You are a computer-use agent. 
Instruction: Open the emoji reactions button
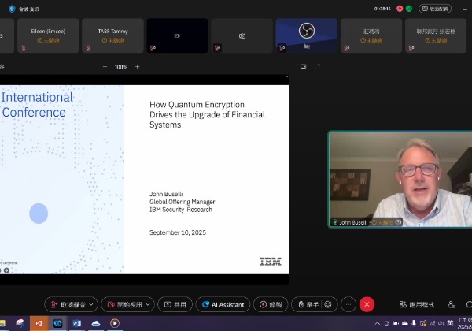point(328,304)
